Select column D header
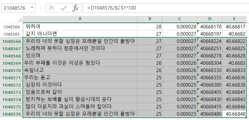The image size is (249, 120). [210, 19]
